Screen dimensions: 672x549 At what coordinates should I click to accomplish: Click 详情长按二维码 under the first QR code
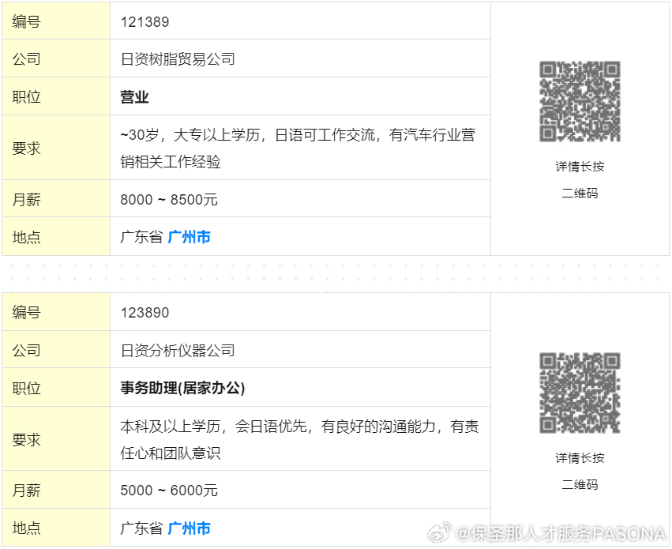point(577,179)
